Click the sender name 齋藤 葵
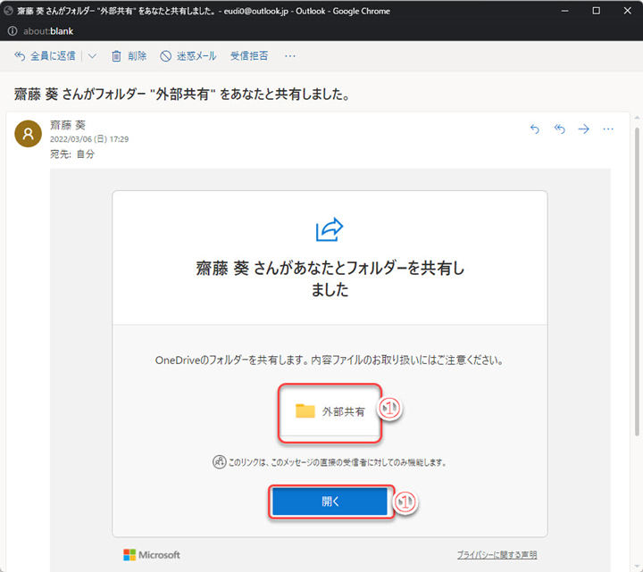 tap(68, 125)
